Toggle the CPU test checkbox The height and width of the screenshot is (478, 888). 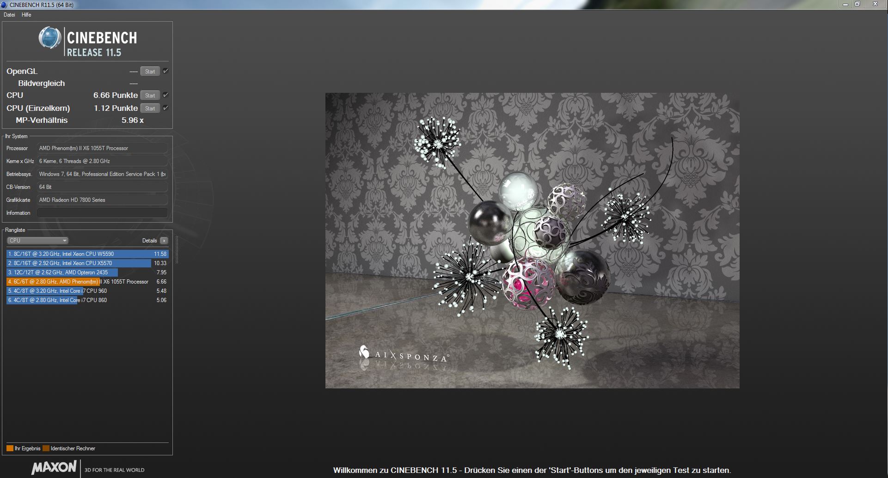tap(165, 95)
